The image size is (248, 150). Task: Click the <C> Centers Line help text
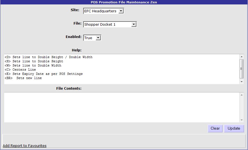tap(20, 70)
